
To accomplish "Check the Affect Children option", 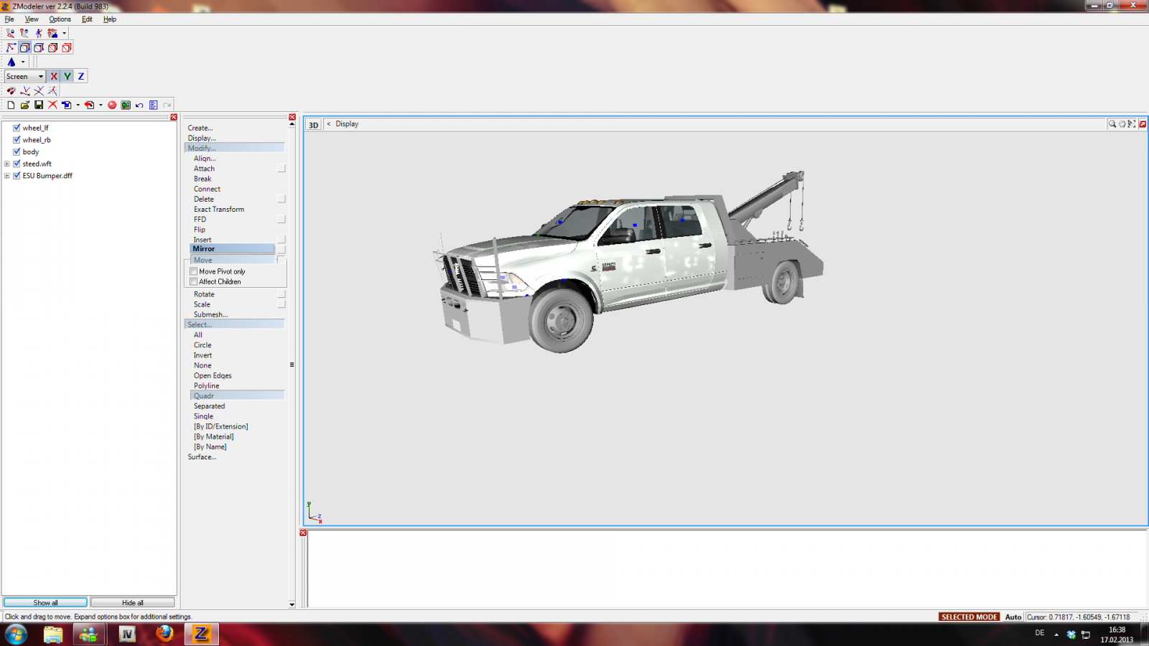I will [194, 281].
